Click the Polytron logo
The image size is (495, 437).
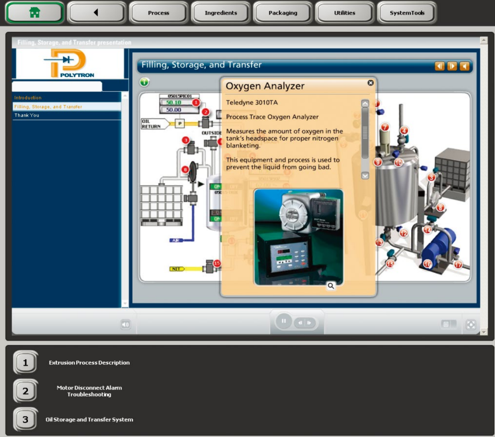[70, 63]
